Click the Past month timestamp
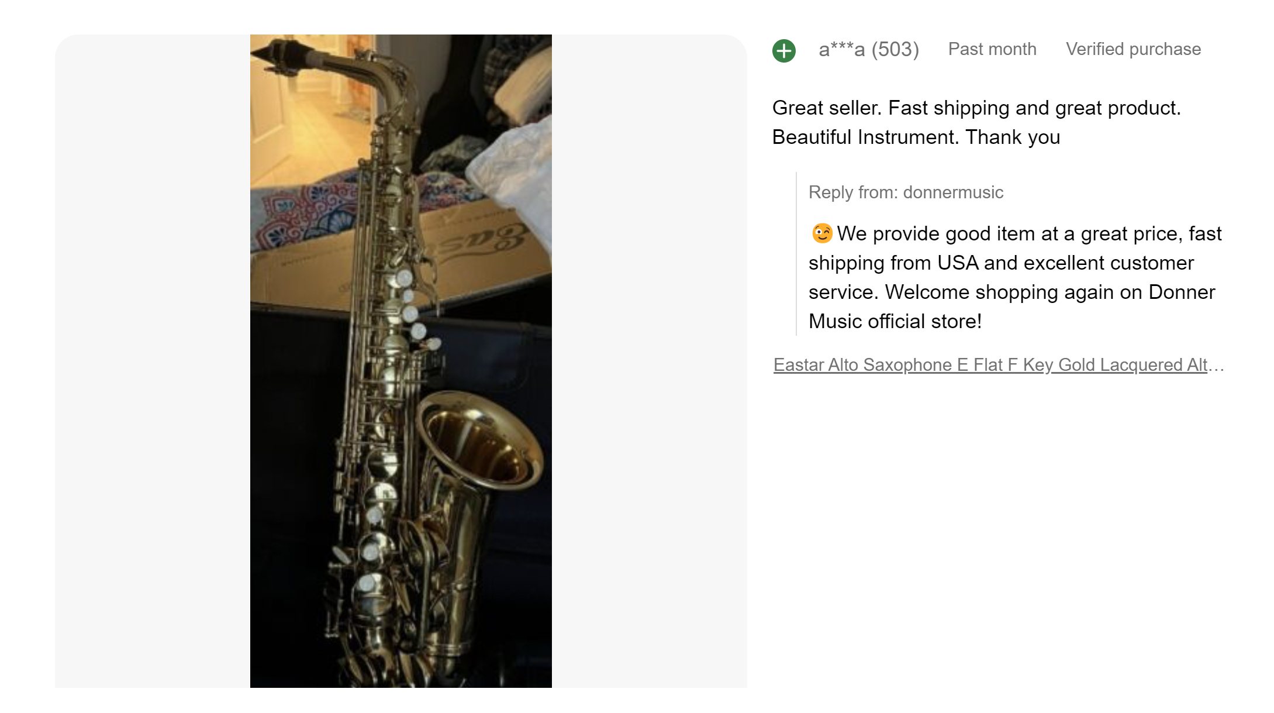 992,49
